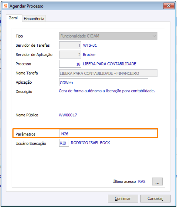The height and width of the screenshot is (208, 177).
Task: Click the Brocker application server text
Action: [x=89, y=55]
